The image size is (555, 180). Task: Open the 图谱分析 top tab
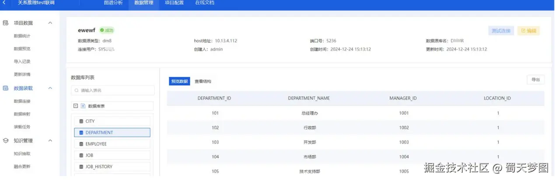(113, 3)
